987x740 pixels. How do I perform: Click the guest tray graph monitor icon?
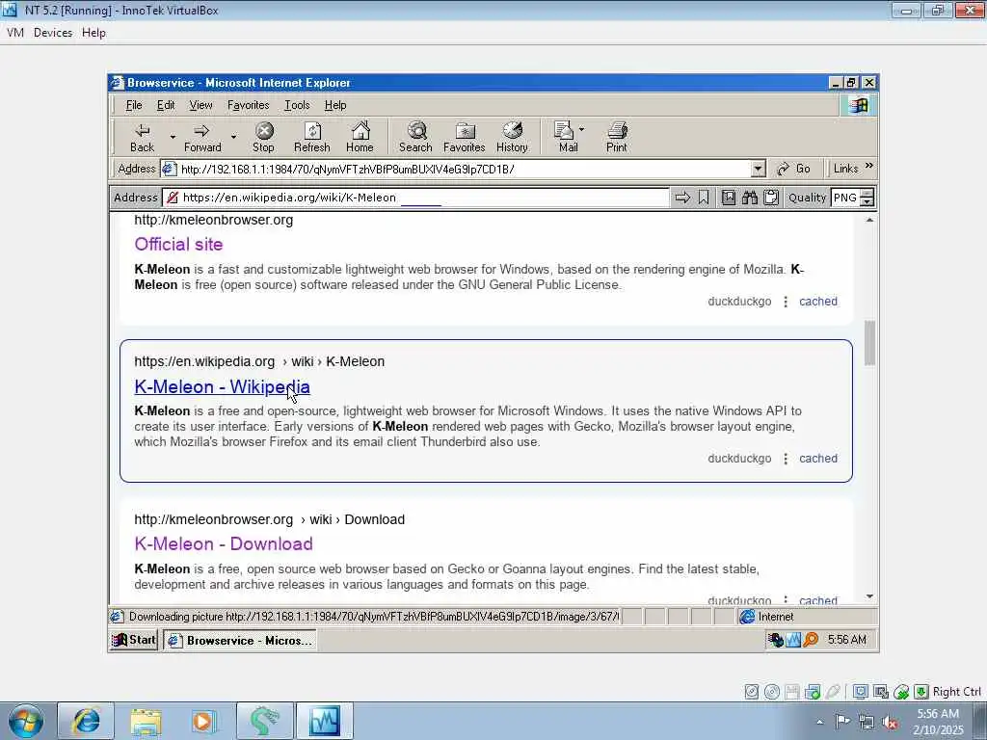793,640
